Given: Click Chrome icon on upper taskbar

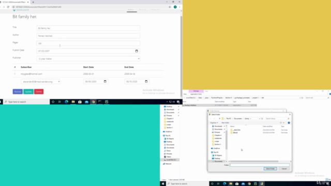Looking at the screenshot, I should [x=93, y=102].
